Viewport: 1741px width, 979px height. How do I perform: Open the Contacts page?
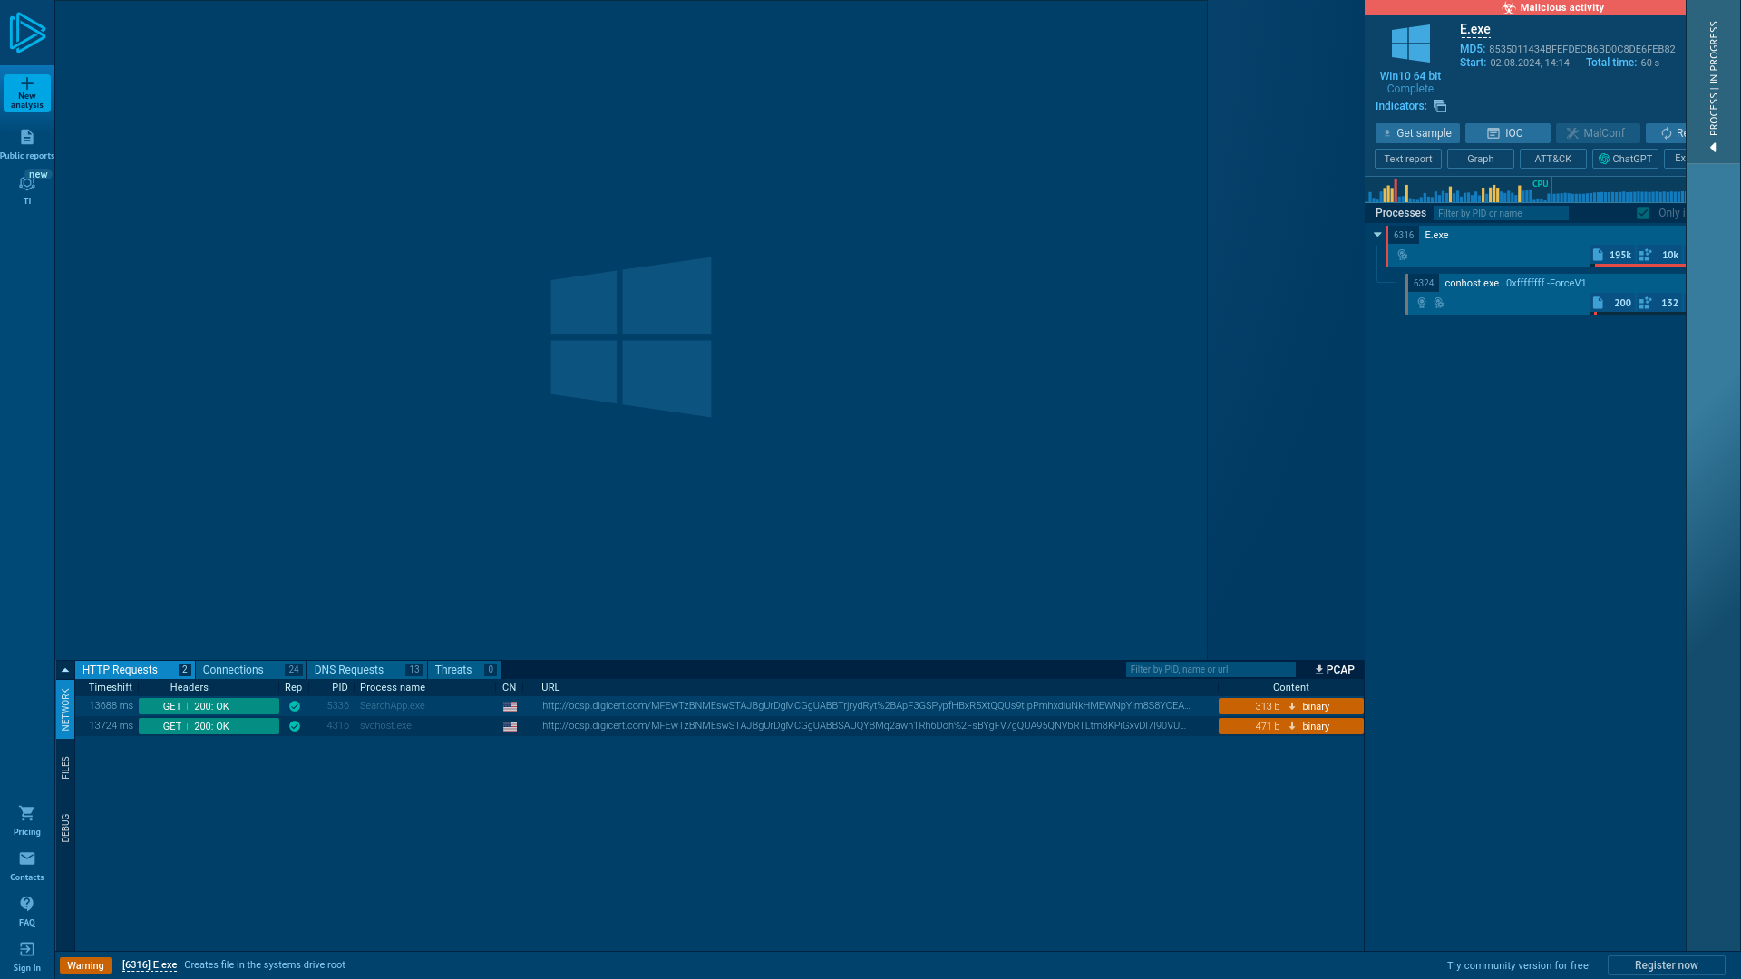[27, 866]
